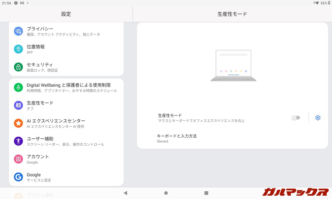Select the 生産性モード keyboard icon in sidebar
Screen dimensions: 332x199
pos(18,105)
